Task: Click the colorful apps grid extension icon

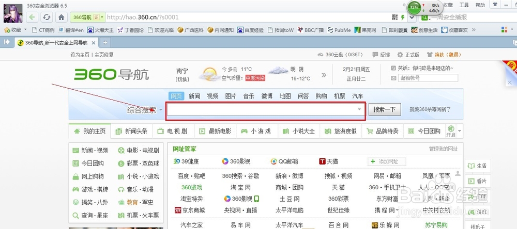Action: pos(504,29)
